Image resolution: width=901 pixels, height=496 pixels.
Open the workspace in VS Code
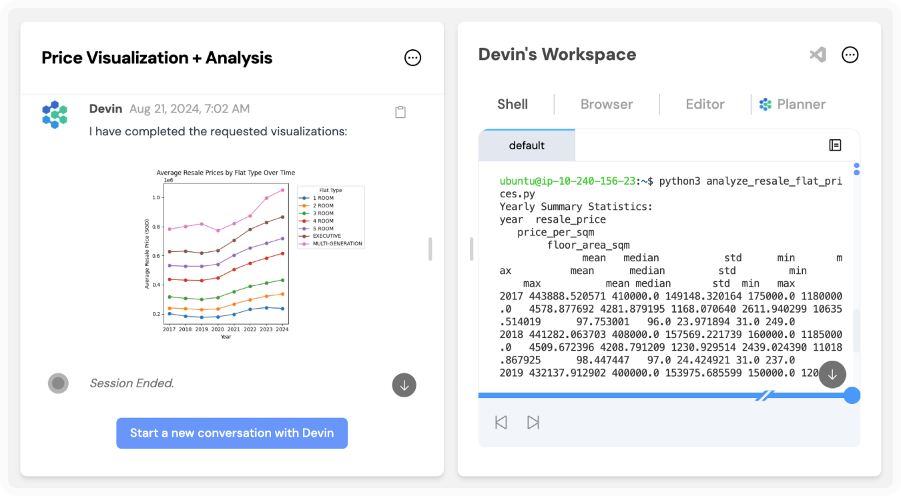817,55
